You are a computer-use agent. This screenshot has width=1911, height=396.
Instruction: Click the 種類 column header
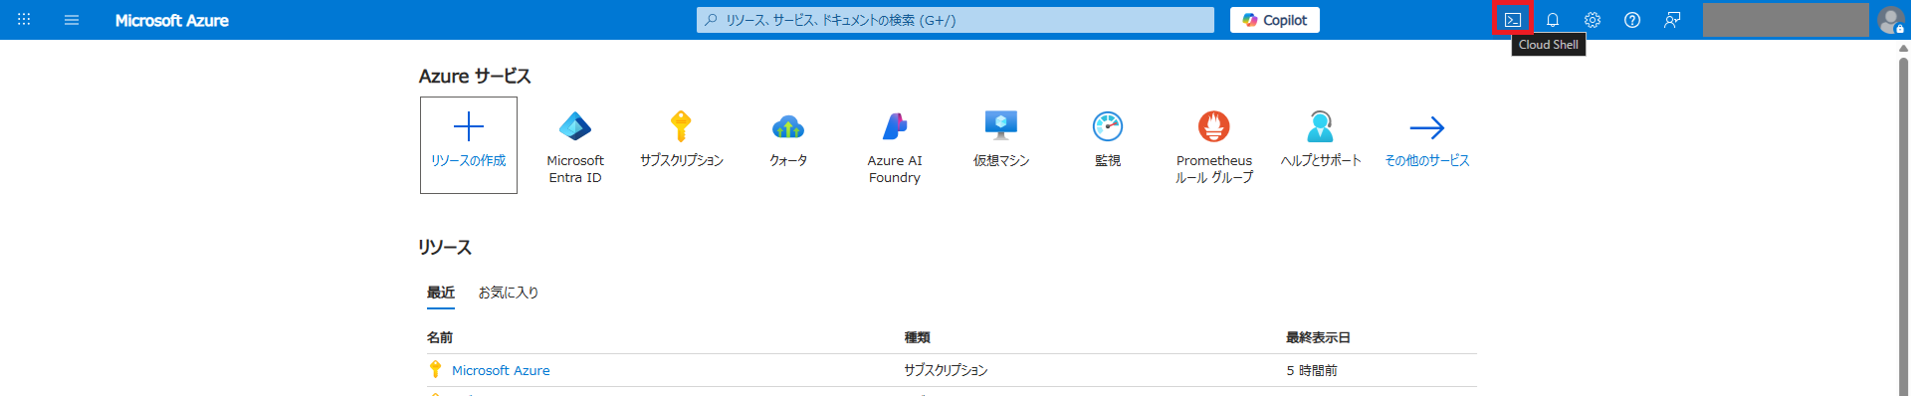coord(918,338)
